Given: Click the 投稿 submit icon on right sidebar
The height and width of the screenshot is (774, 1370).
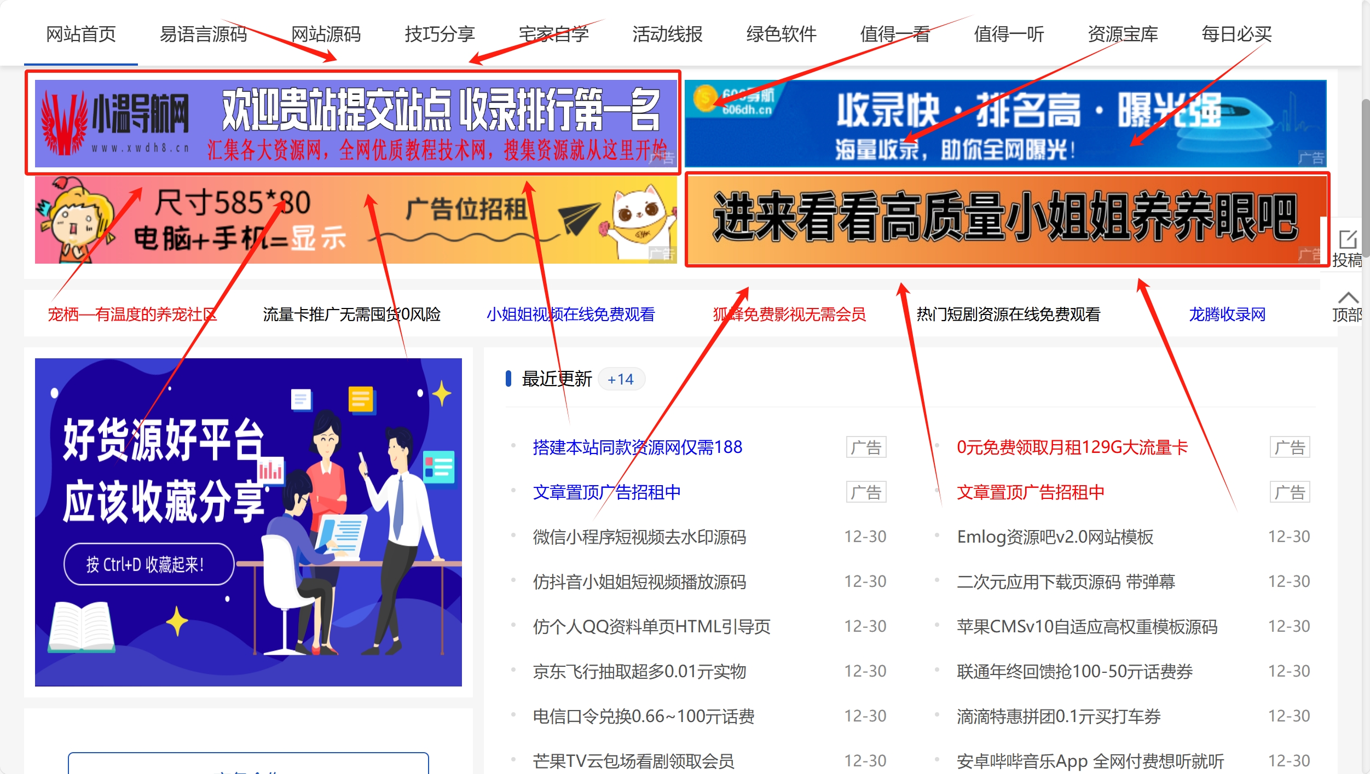Looking at the screenshot, I should [x=1347, y=241].
